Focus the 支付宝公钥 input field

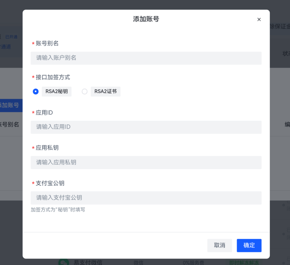click(x=146, y=198)
